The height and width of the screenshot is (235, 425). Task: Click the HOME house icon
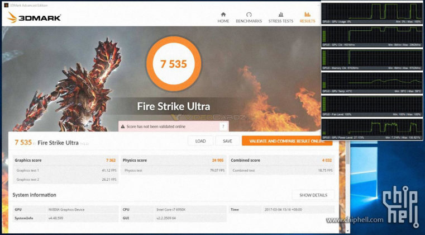pyautogui.click(x=223, y=14)
